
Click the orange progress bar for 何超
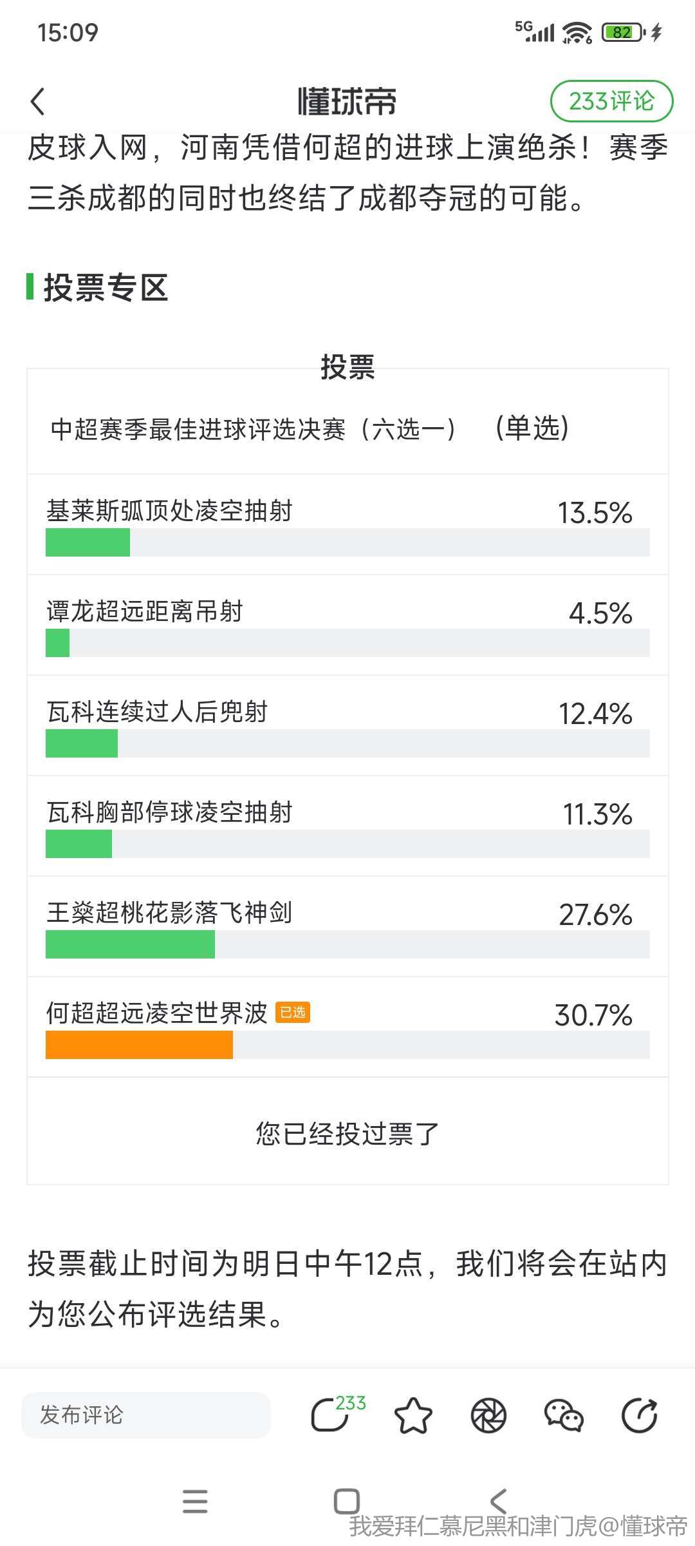(x=139, y=1045)
